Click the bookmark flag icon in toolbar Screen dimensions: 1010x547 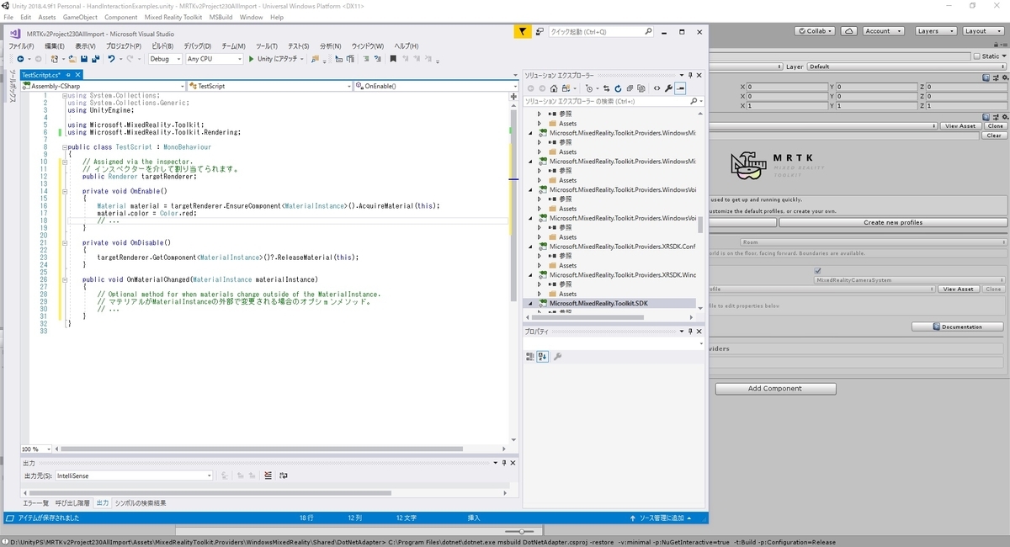(393, 59)
